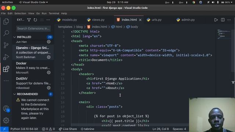Image resolution: width=235 pixels, height=132 pixels.
Task: Close the index.html tab
Action: tap(140, 20)
